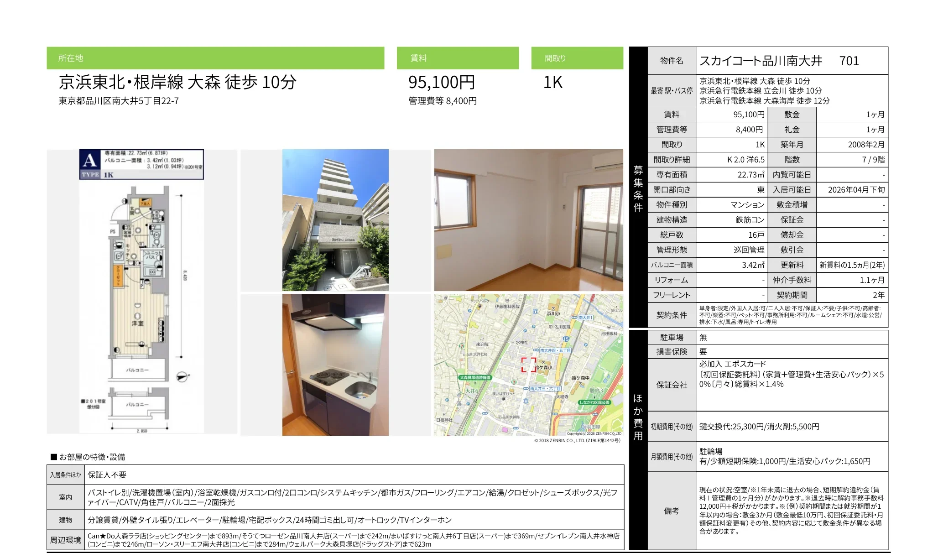This screenshot has width=938, height=553.
Task: Click the 募集条件 black sidebar label
Action: [638, 188]
